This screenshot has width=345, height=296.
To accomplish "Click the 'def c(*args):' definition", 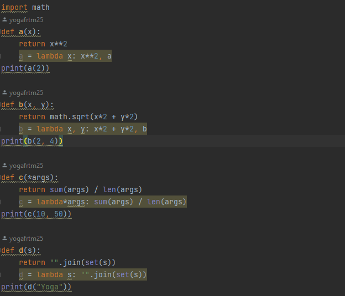I will [30, 178].
